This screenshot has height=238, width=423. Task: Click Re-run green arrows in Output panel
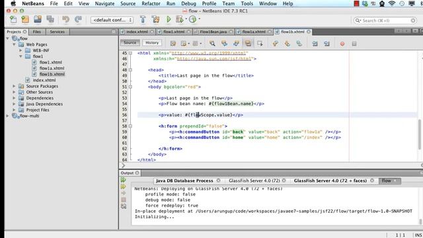(124, 180)
